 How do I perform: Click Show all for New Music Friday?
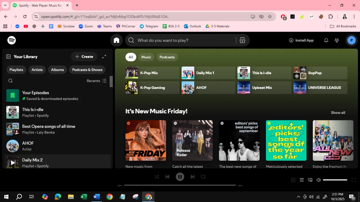point(338,113)
